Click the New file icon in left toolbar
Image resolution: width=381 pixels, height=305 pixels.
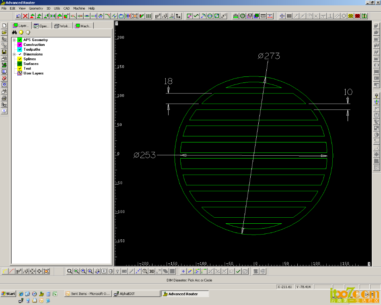click(4, 25)
